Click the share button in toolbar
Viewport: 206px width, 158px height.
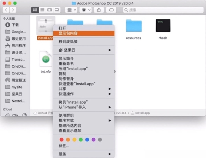[x=99, y=10]
